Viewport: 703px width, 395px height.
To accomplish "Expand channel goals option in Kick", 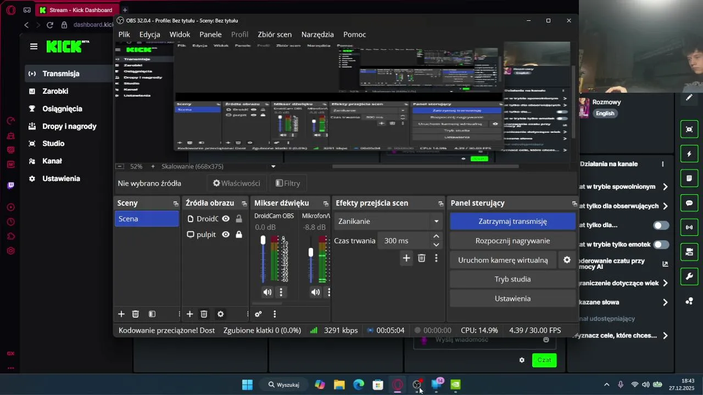I will tap(665, 336).
